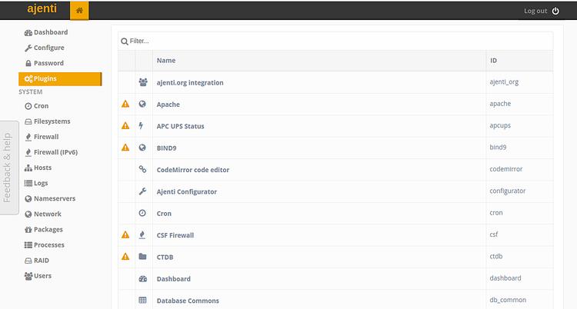Click the Database Commons table icon

tap(142, 301)
